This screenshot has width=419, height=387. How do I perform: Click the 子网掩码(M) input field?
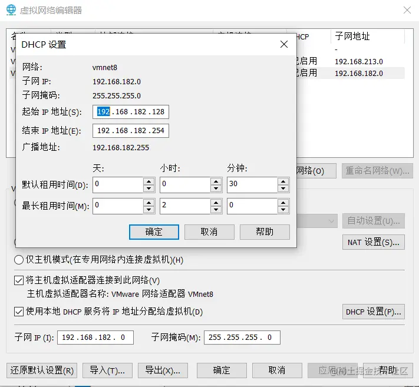(x=242, y=338)
